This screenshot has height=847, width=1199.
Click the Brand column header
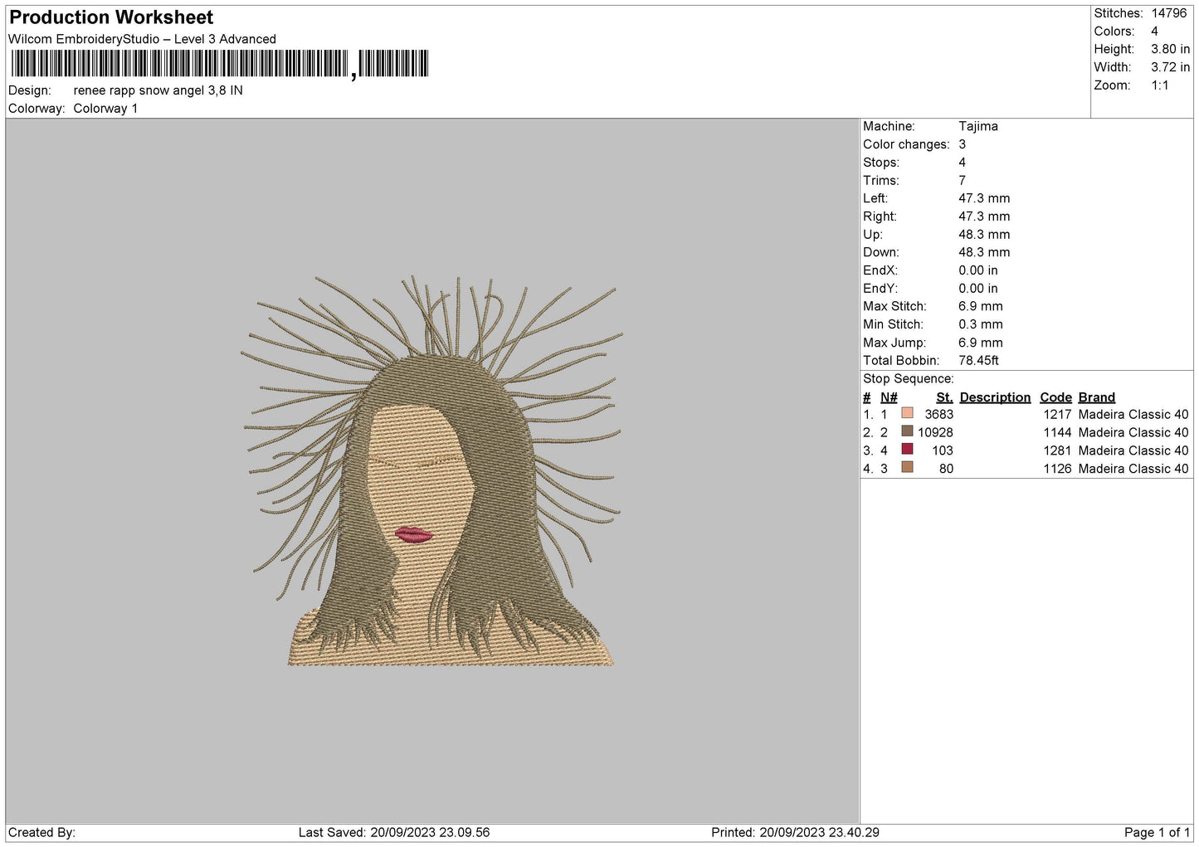1097,397
